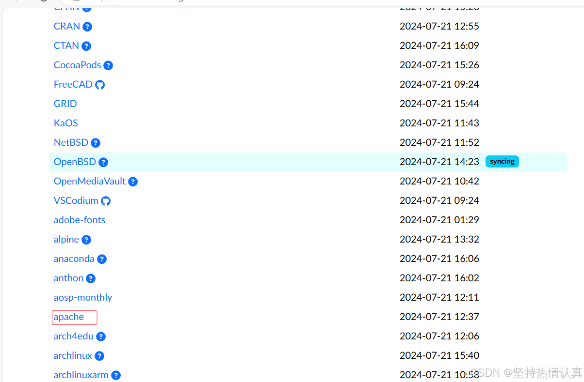The image size is (584, 382).
Task: Select the timestamp 2024-07-21 15:44
Action: tap(439, 104)
